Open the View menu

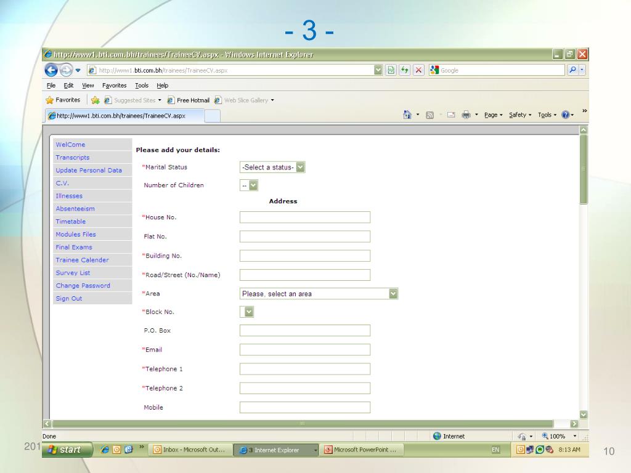coord(88,85)
